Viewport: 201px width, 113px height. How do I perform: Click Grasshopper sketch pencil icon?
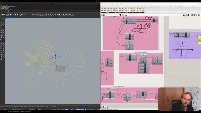pos(126,15)
